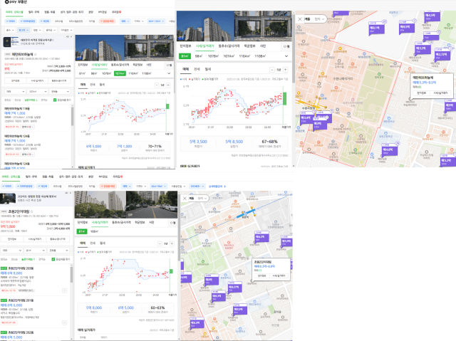The height and width of the screenshot is (341, 456).
Task: Bookmark the 초원2단지대림 203동 listing
Action: point(64,290)
